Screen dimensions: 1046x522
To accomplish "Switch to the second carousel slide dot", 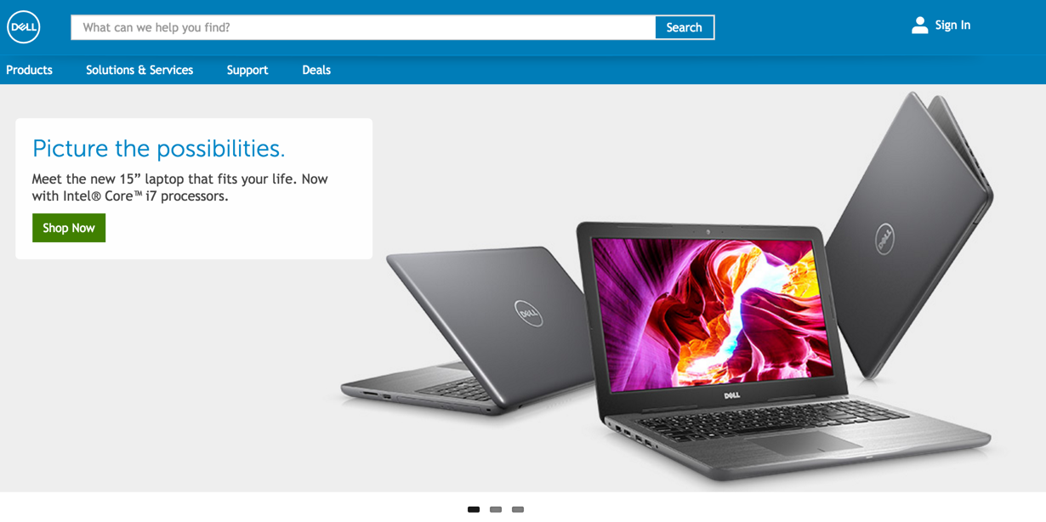I will coord(496,509).
